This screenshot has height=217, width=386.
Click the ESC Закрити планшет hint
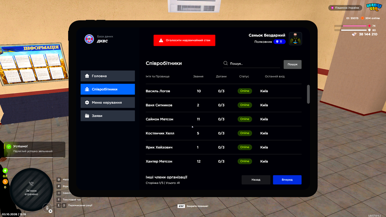(193, 206)
